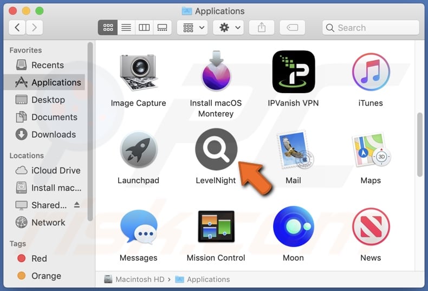Switch to column view
The height and width of the screenshot is (291, 428).
pos(144,28)
